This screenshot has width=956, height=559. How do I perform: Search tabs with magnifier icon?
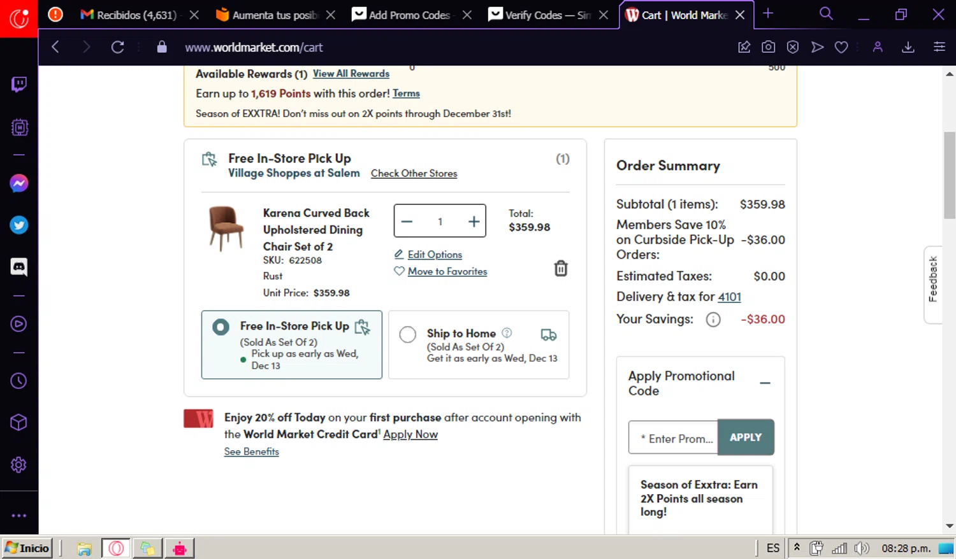click(x=826, y=14)
